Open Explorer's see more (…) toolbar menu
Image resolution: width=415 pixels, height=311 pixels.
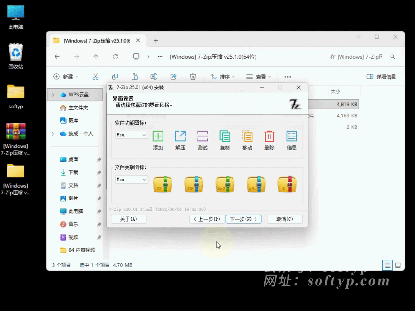coord(288,77)
